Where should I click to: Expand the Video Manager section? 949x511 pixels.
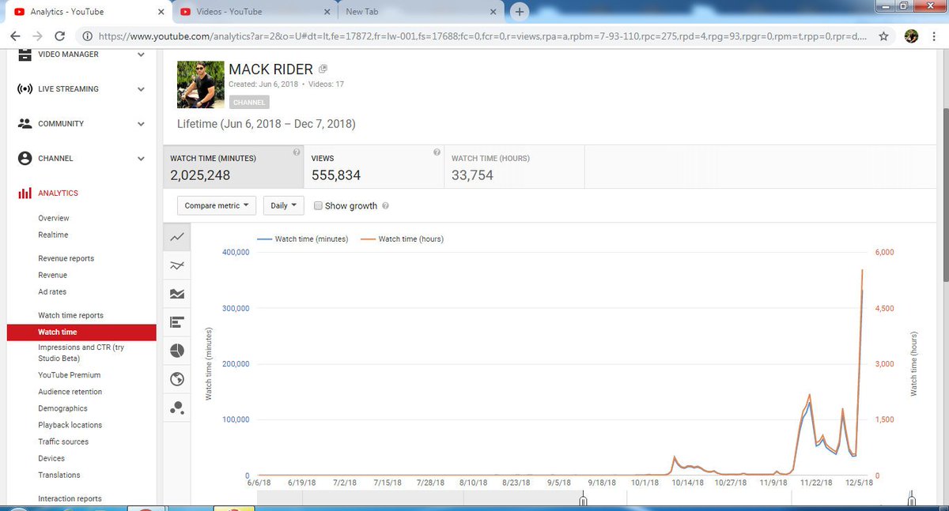pos(141,54)
